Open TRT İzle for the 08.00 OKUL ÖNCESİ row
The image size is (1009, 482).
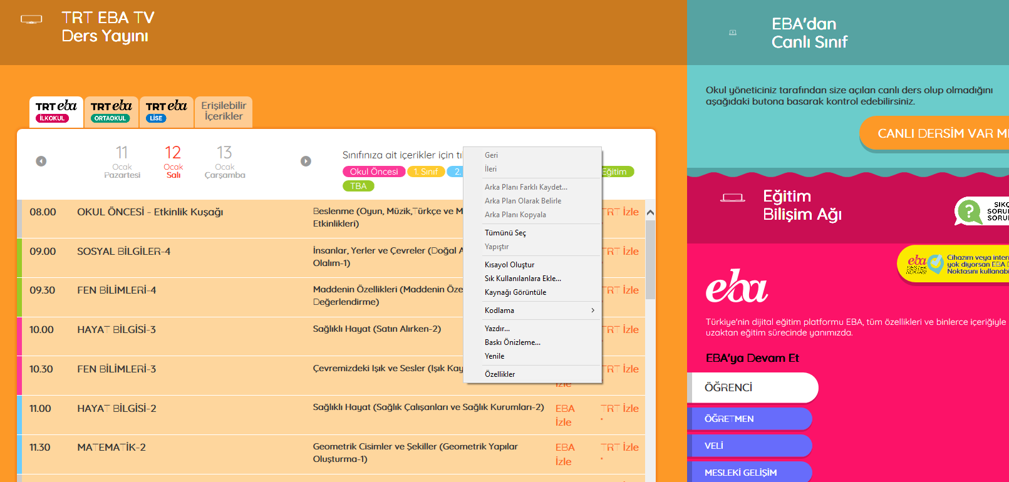point(621,212)
